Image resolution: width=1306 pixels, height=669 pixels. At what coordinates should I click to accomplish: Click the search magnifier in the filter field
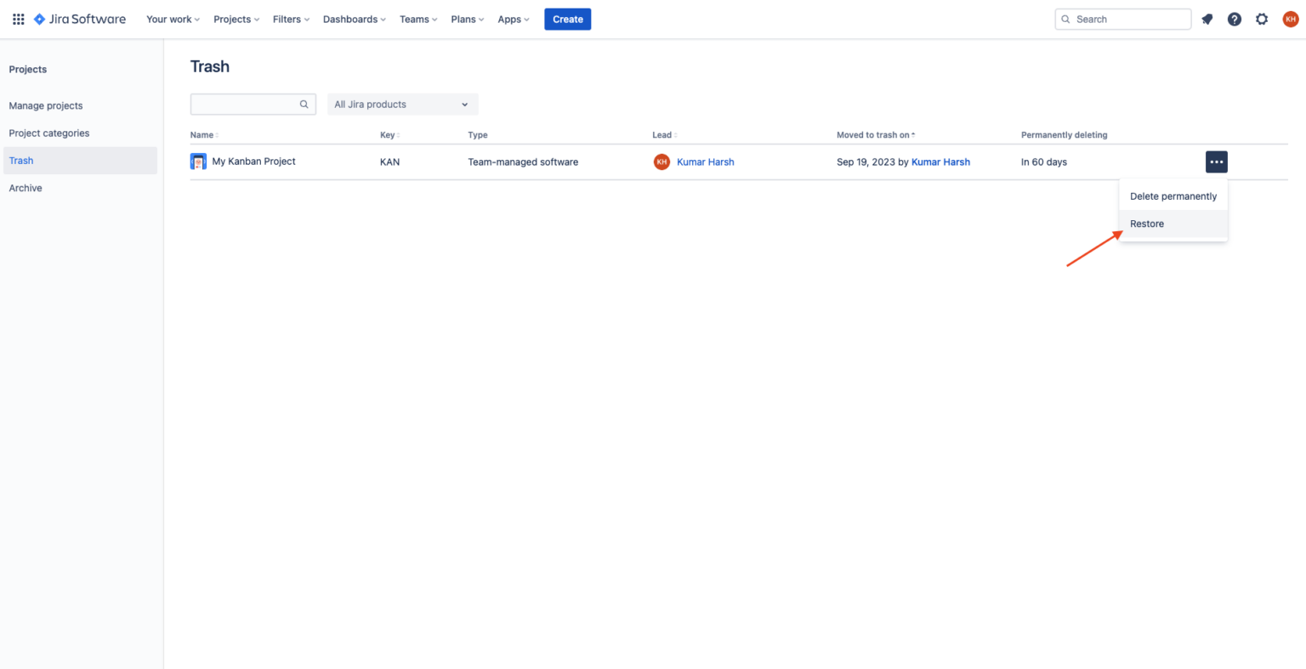[304, 104]
